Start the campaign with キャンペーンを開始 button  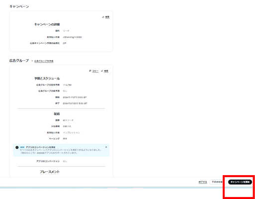coord(240,182)
